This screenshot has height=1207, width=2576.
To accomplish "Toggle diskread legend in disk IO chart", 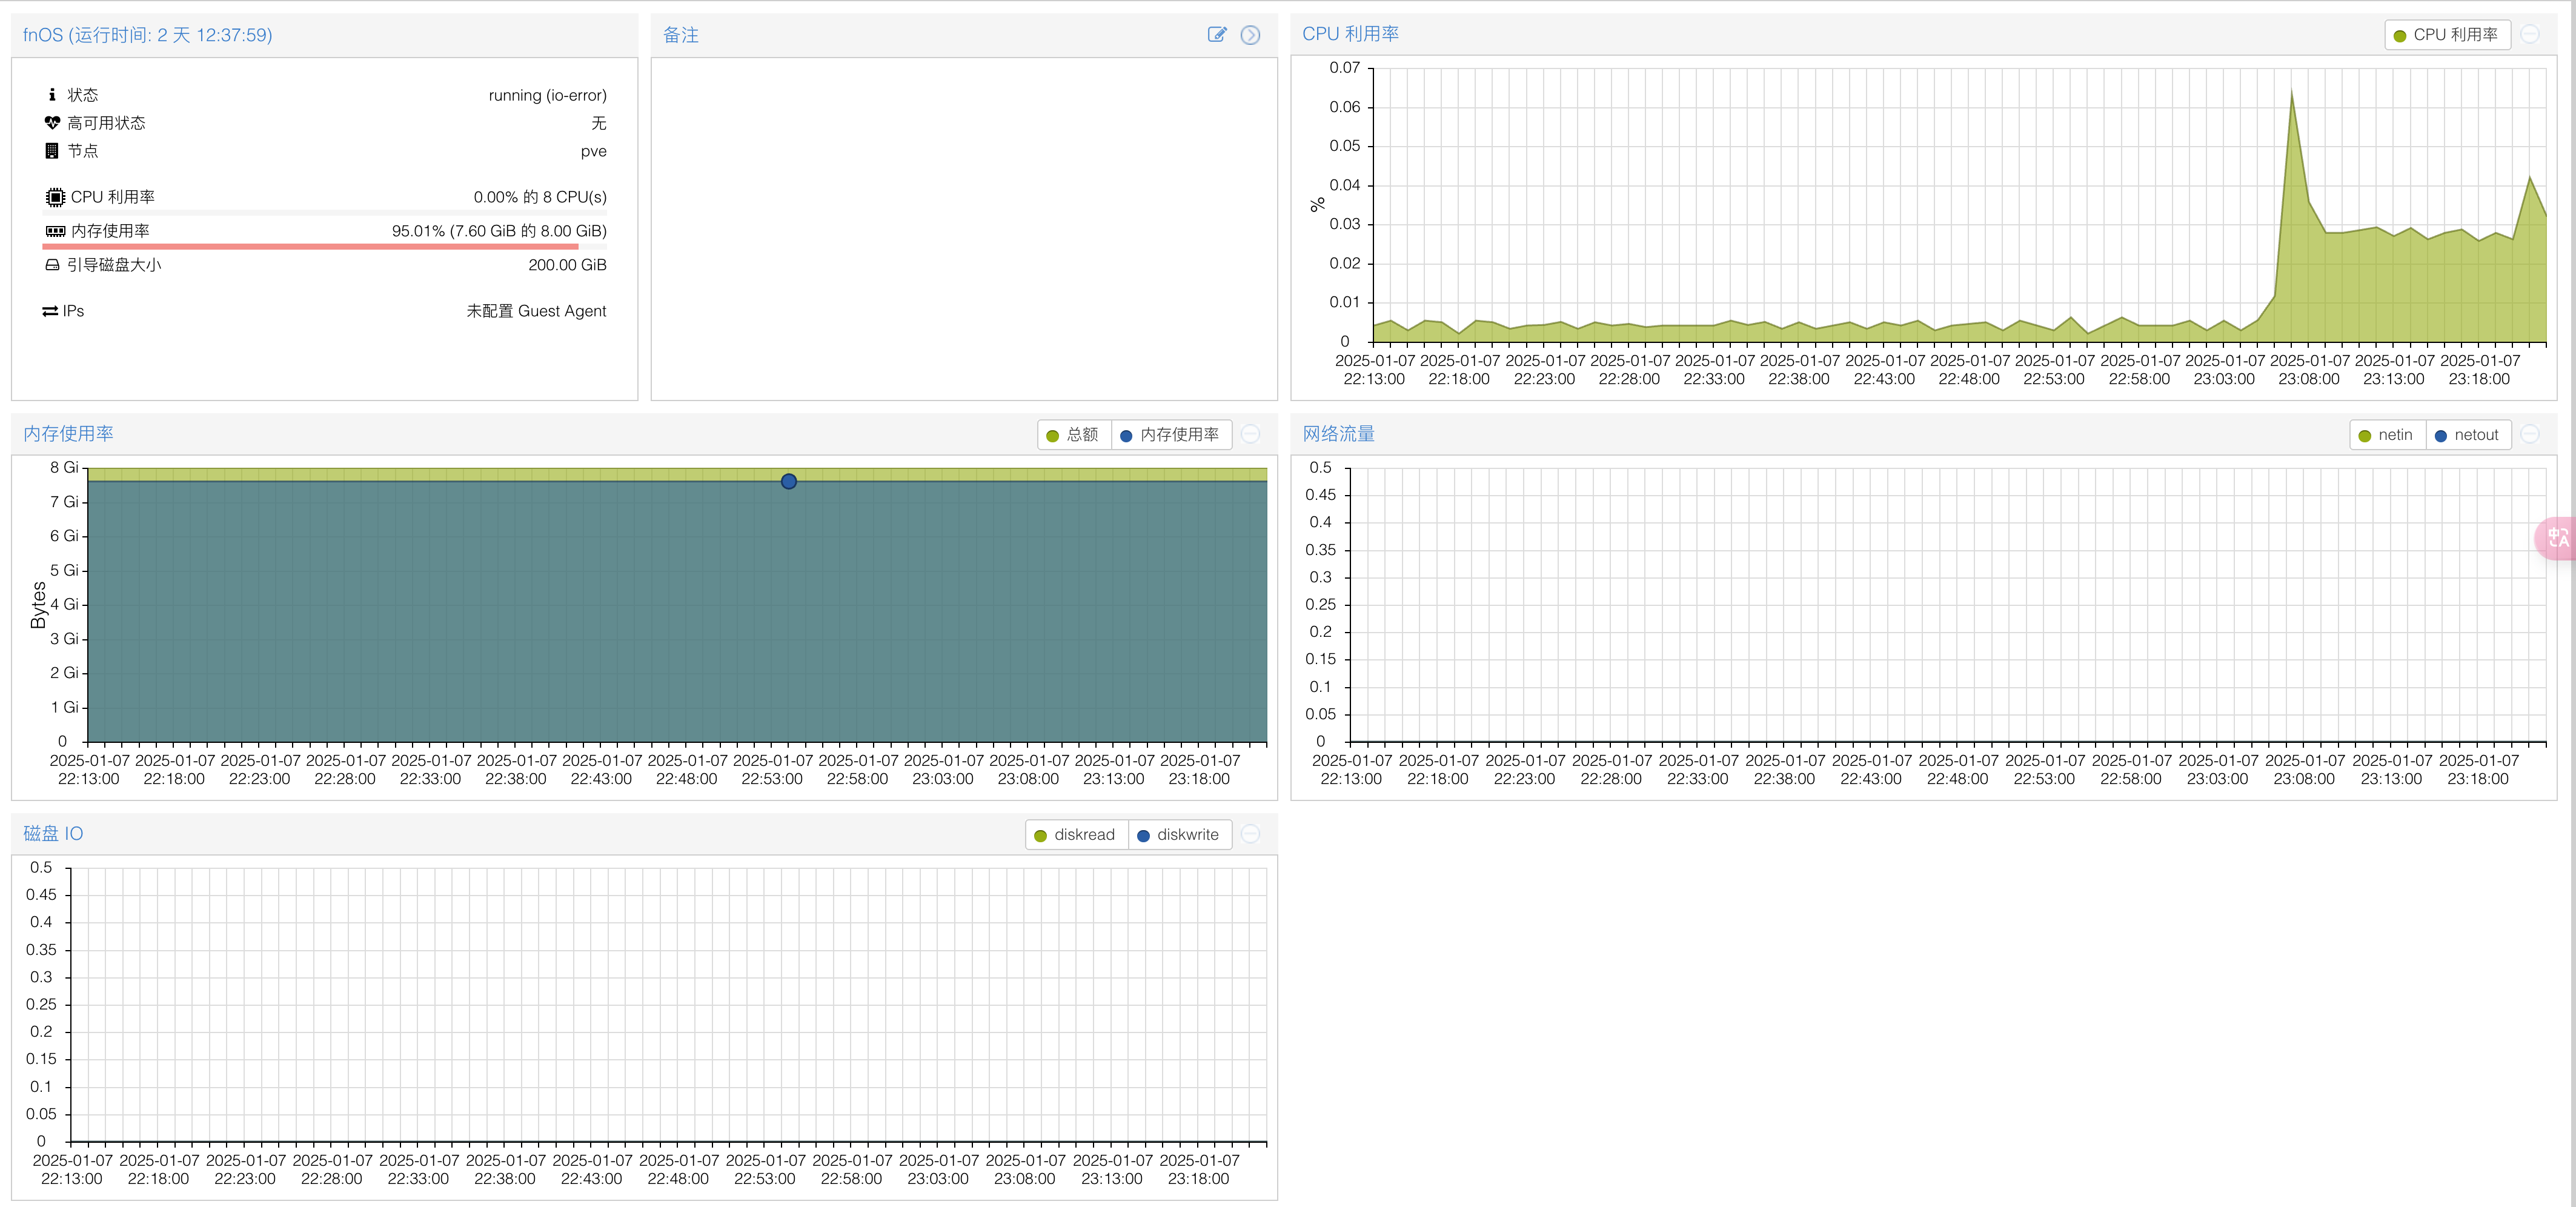I will pos(1076,835).
